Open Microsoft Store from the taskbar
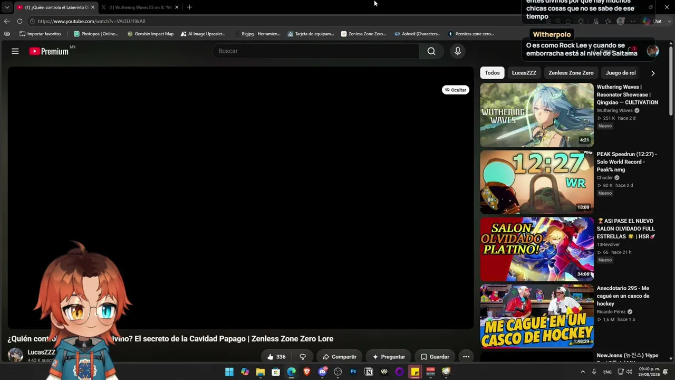 coord(276,372)
